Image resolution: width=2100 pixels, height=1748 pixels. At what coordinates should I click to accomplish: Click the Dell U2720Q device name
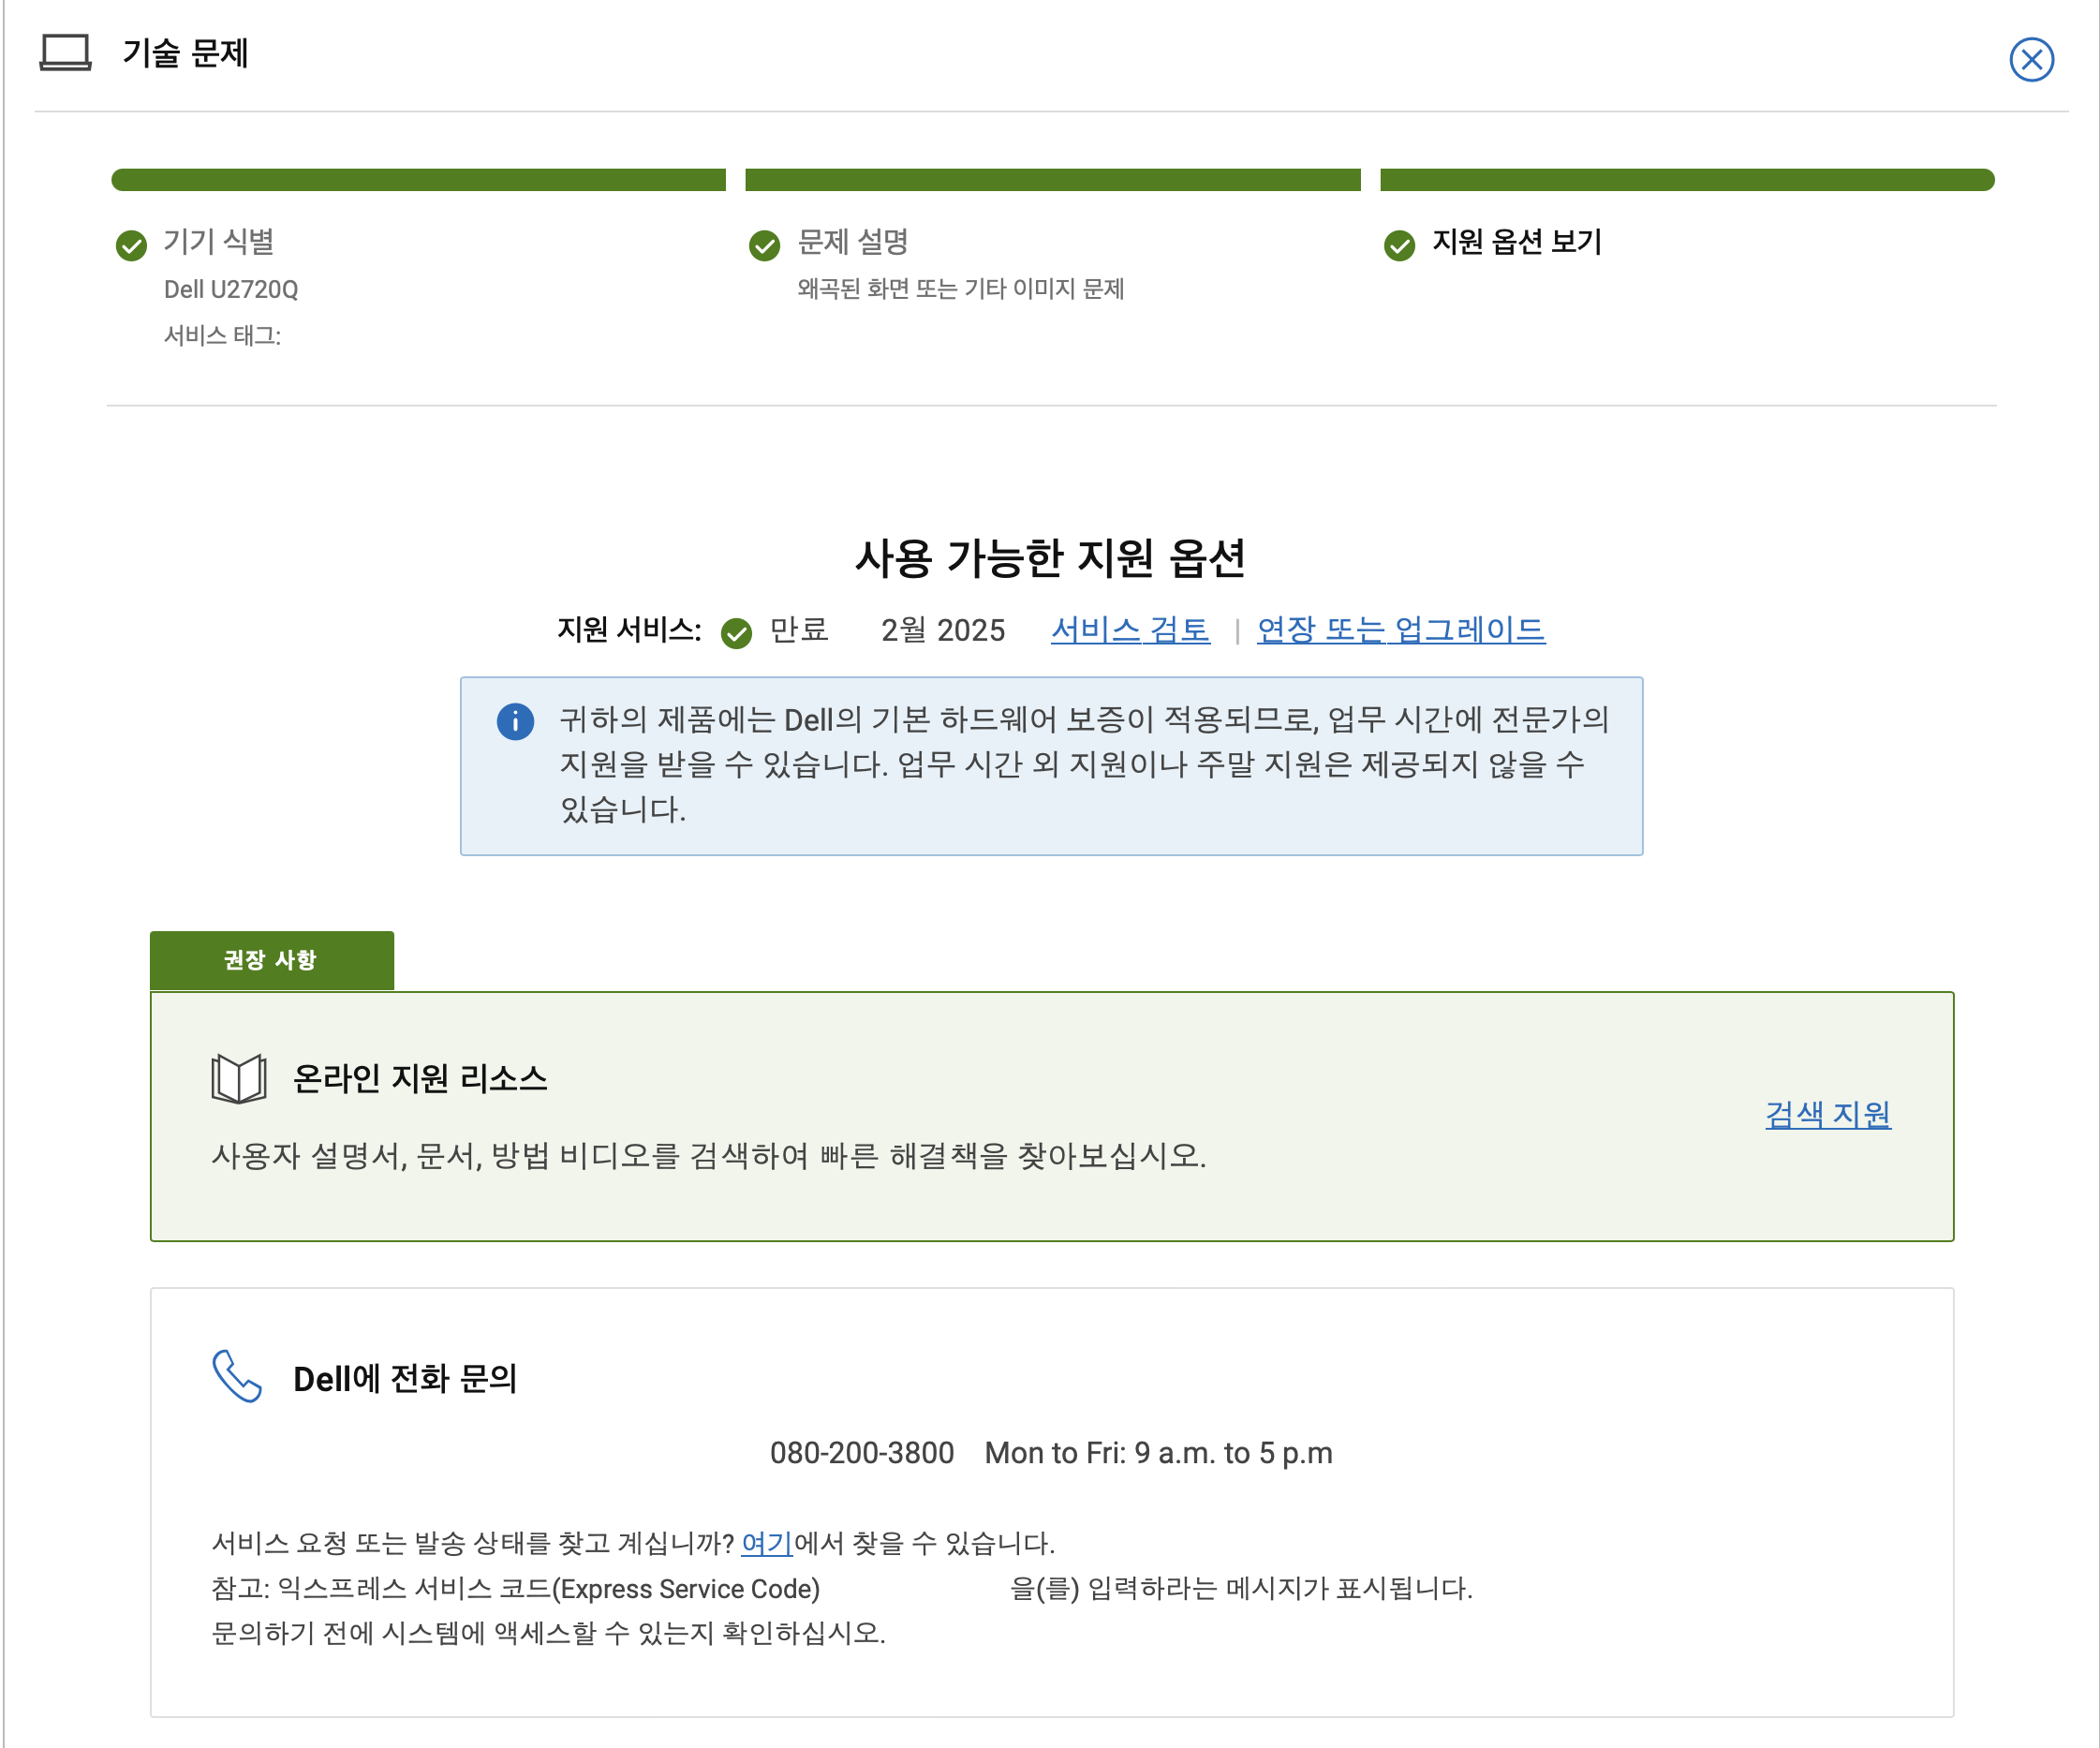tap(232, 290)
